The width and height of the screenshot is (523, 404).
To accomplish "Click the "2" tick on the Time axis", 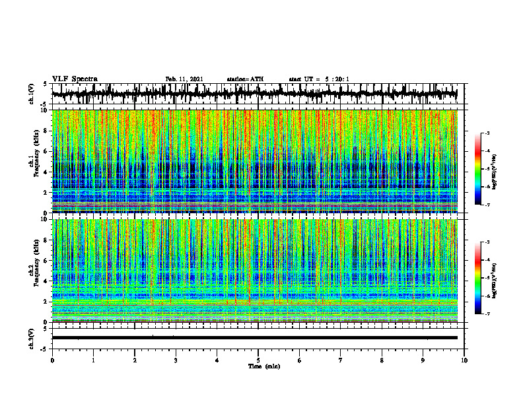I will (135, 360).
